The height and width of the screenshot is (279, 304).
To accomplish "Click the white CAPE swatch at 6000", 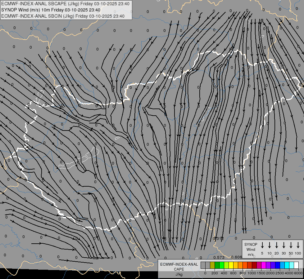I will click(x=296, y=265).
